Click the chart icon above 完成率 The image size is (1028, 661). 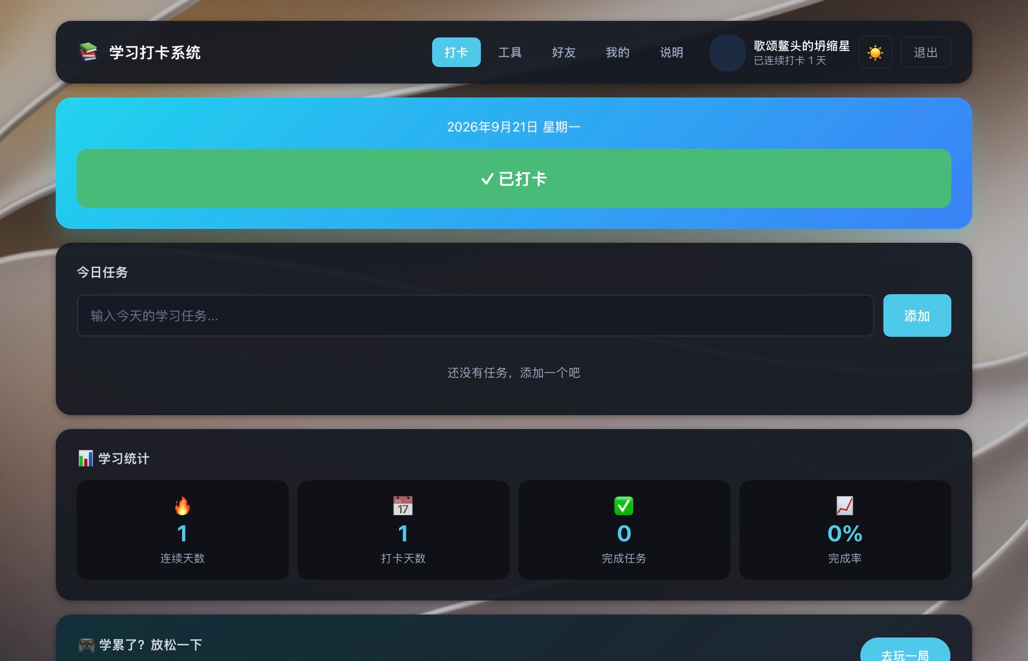[x=845, y=506]
